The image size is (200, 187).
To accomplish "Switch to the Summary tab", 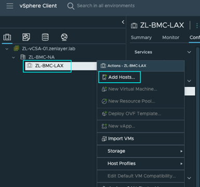I will [x=141, y=37].
